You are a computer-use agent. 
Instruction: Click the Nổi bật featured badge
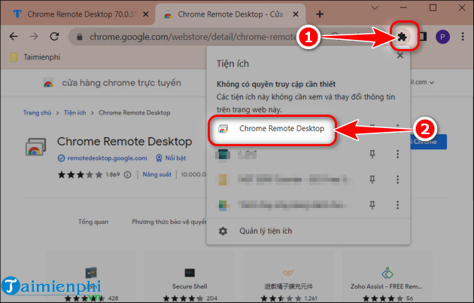(x=171, y=158)
